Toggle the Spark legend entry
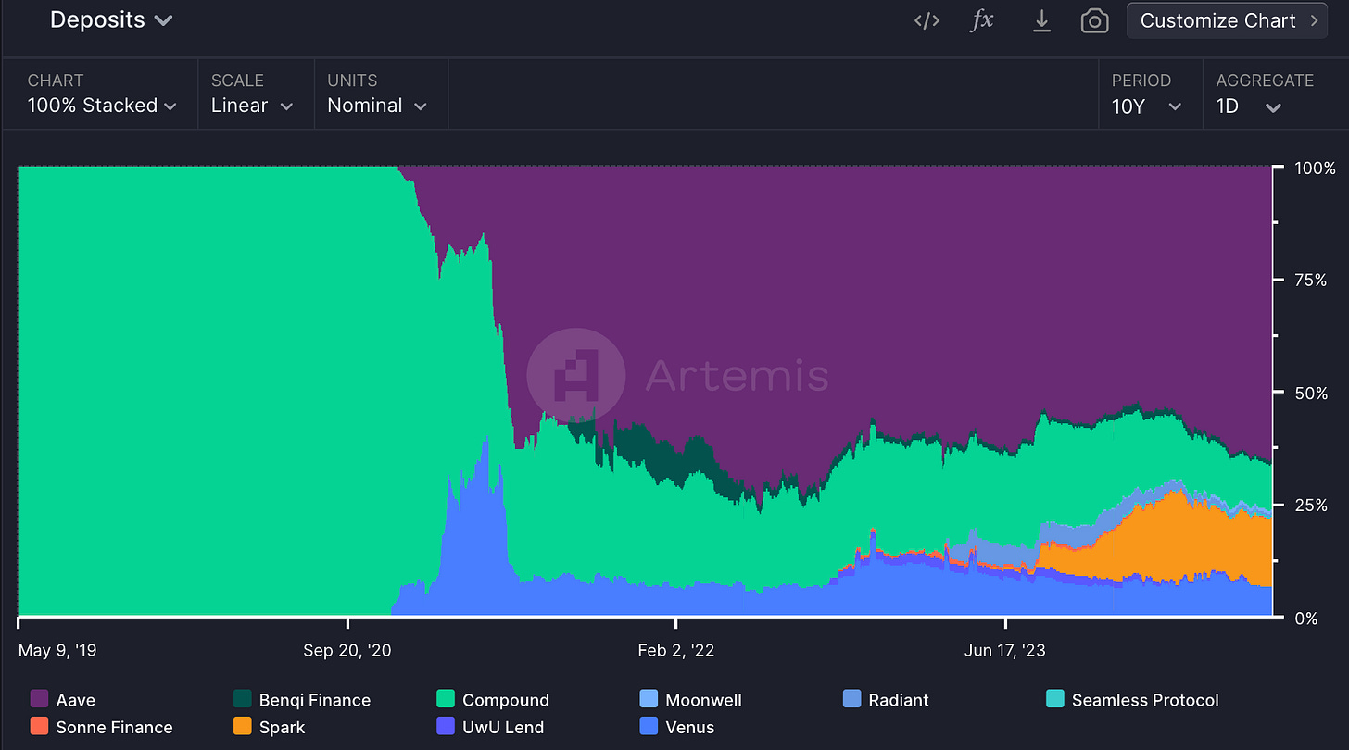 pos(270,727)
